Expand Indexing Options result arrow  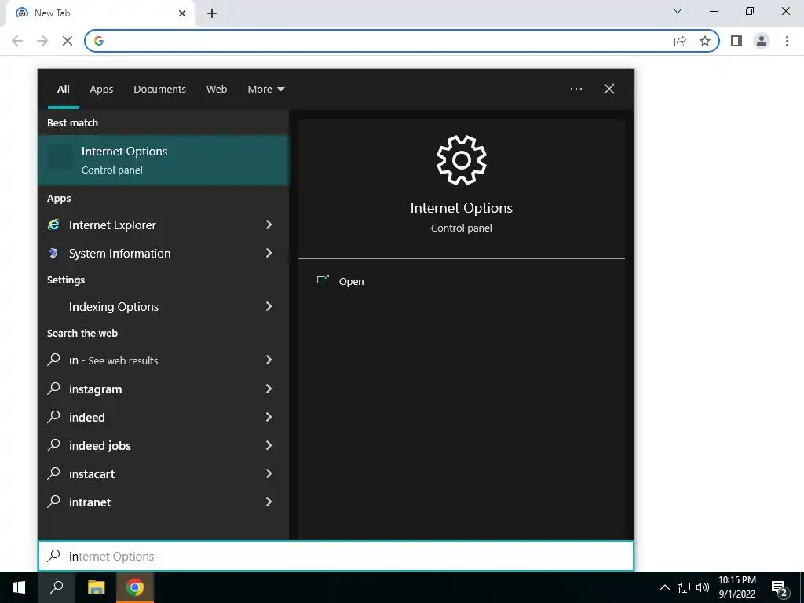pyautogui.click(x=269, y=306)
